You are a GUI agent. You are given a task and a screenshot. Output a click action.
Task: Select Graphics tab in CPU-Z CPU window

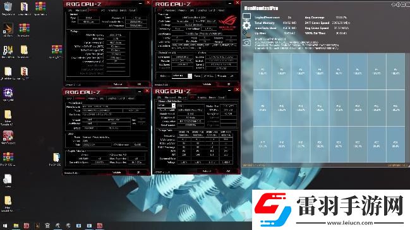click(202, 11)
